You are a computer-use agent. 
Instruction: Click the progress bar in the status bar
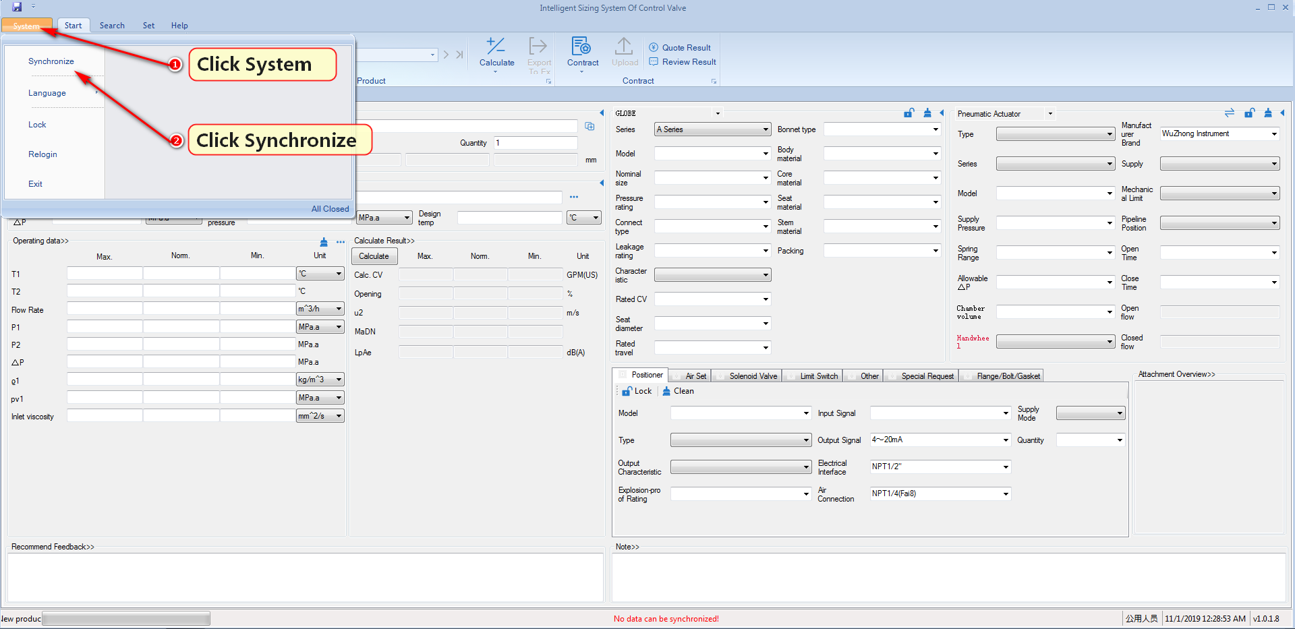pyautogui.click(x=126, y=618)
